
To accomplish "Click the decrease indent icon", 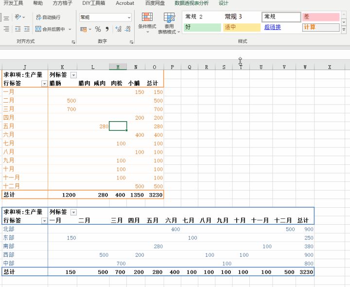I will click(18, 29).
